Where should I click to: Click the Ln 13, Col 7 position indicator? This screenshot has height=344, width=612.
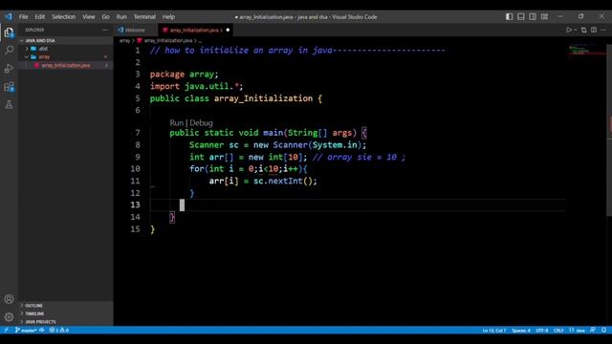point(494,330)
